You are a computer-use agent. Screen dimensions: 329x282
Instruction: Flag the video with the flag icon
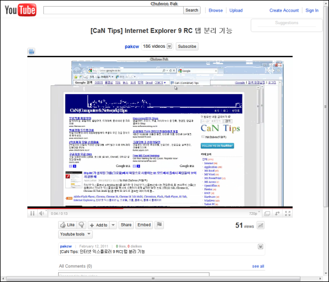tap(159, 225)
